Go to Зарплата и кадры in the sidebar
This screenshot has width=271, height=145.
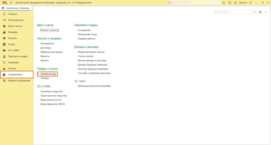coord(18,57)
